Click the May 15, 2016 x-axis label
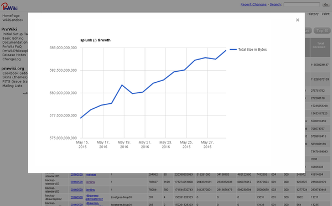 [x=82, y=145]
